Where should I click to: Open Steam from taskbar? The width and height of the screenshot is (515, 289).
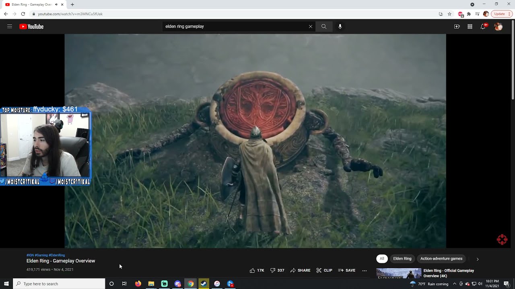(x=204, y=284)
